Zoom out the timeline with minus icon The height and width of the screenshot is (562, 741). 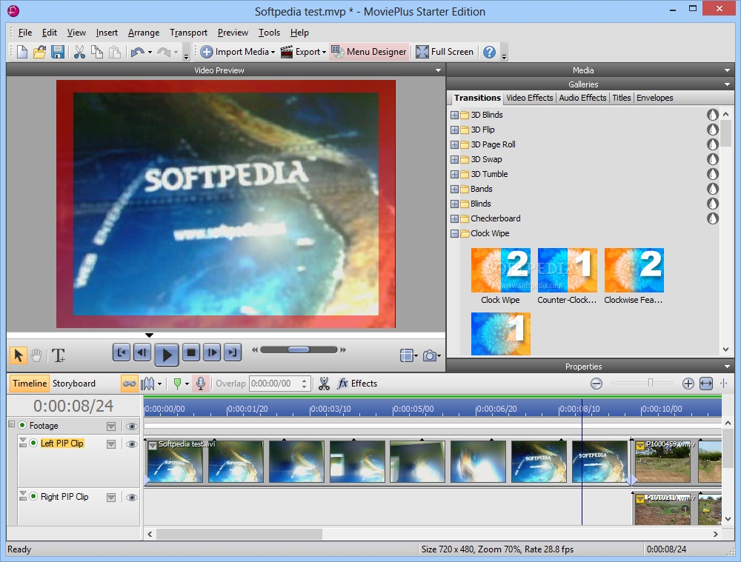coord(597,384)
